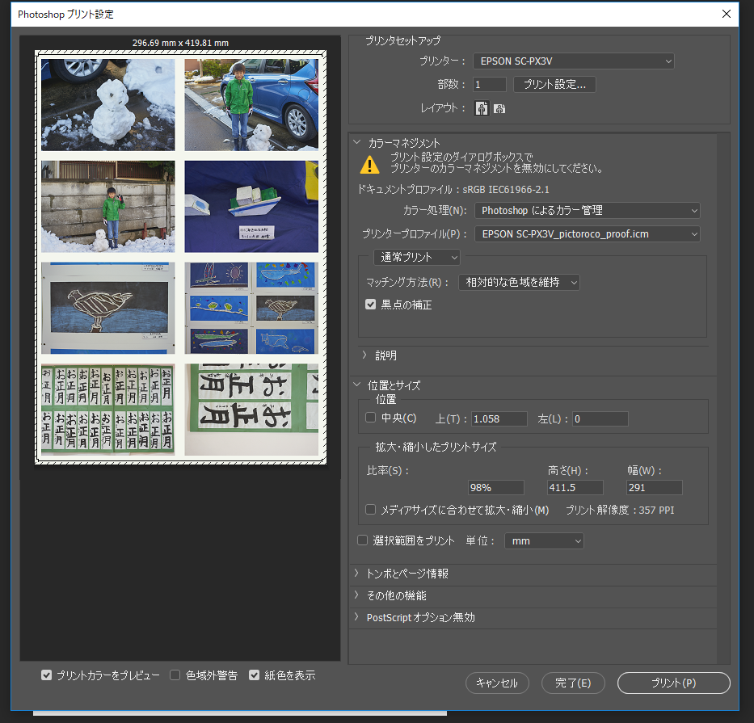Viewport: 754px width, 723px height.
Task: Click the キャンセル button
Action: coord(497,683)
